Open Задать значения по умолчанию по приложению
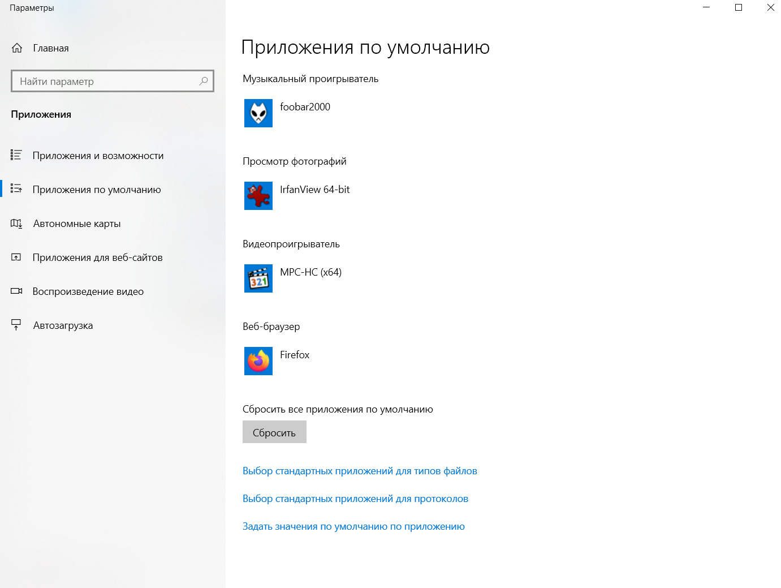The width and height of the screenshot is (781, 588). click(x=353, y=526)
